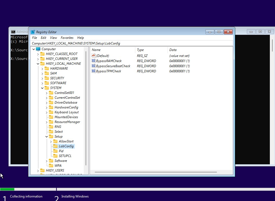Image resolution: width=275 pixels, height=201 pixels.
Task: Click the registry path address bar
Action: (132, 43)
